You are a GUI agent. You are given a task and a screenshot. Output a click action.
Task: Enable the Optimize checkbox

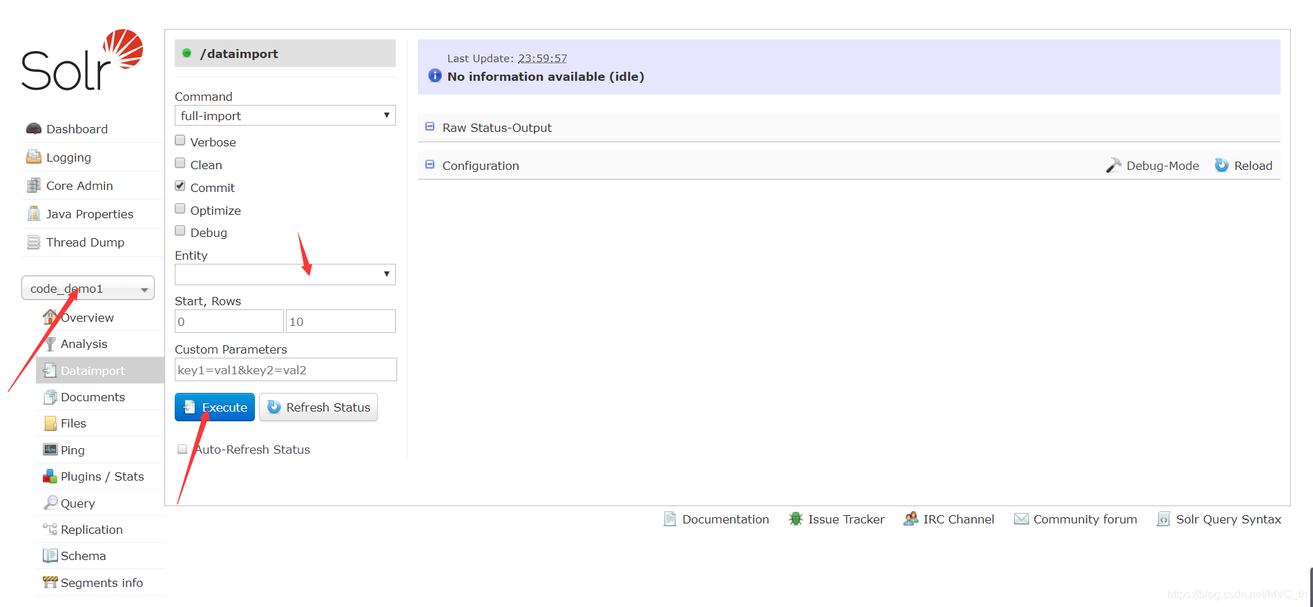pyautogui.click(x=180, y=209)
